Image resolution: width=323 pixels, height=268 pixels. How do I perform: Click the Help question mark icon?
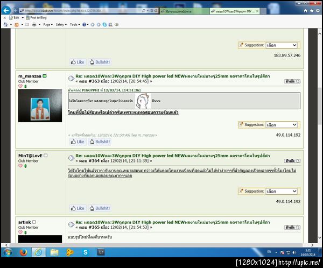coord(85,25)
